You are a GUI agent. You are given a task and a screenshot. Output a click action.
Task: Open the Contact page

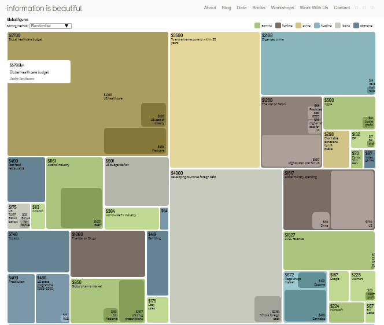342,8
